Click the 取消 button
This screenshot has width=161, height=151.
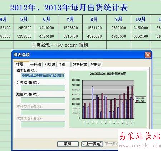tap(68, 144)
